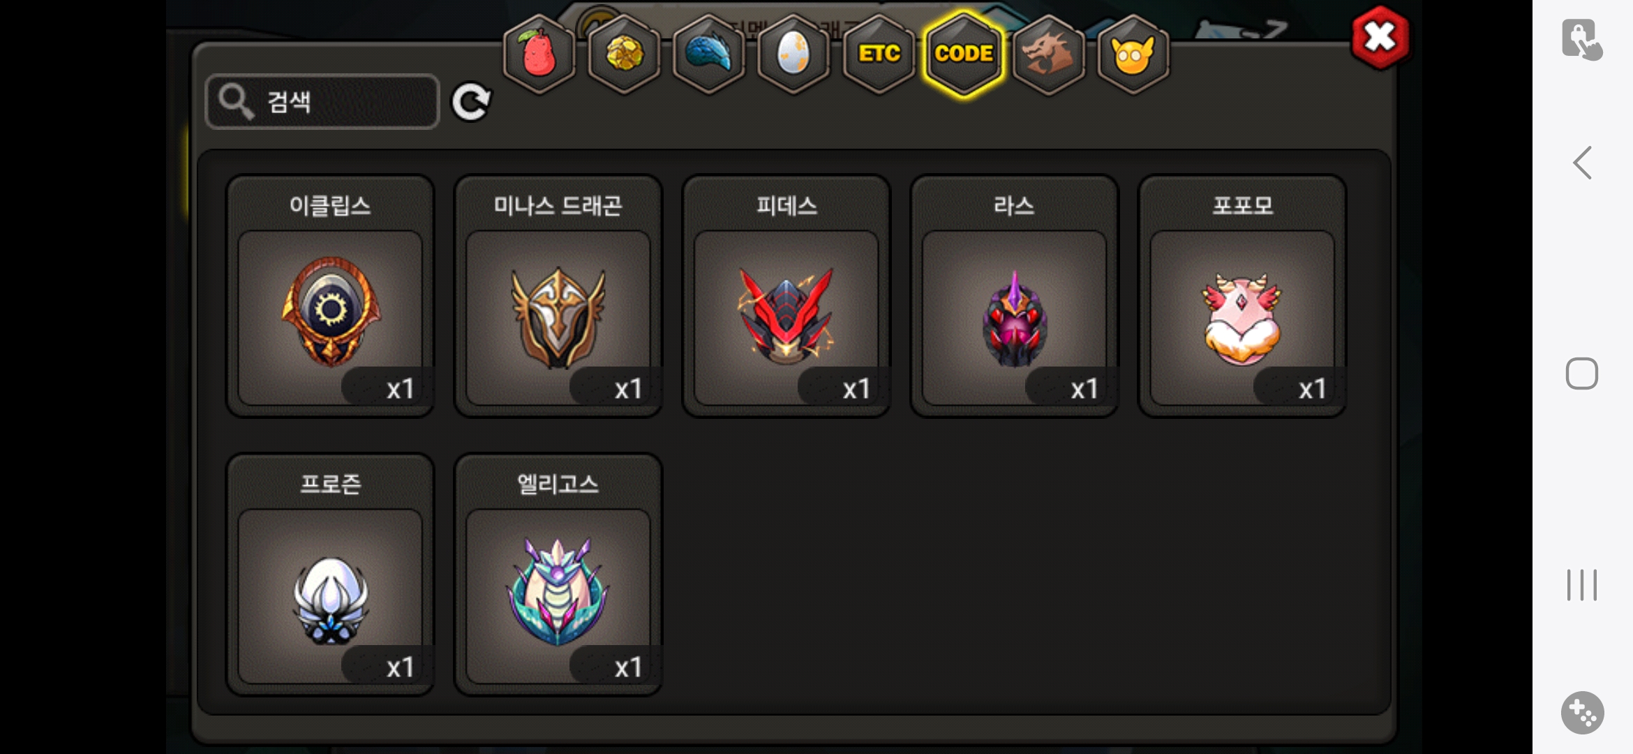Pick the 피데스 red egg item

(786, 296)
